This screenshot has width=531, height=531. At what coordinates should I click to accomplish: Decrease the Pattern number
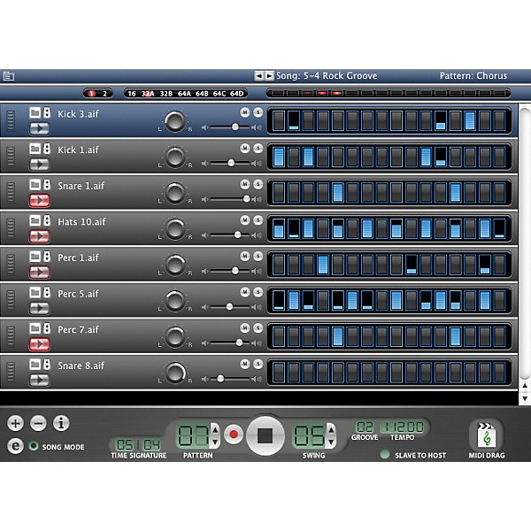[x=215, y=442]
